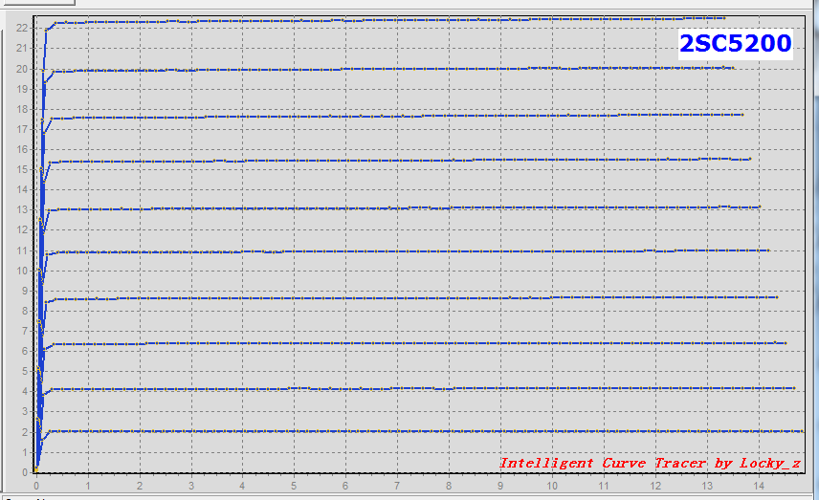819x500 pixels.
Task: Click the vertical axis label 15
Action: (x=21, y=169)
